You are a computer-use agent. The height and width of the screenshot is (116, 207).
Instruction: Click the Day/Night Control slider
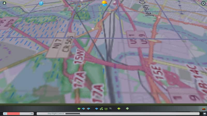(73, 113)
